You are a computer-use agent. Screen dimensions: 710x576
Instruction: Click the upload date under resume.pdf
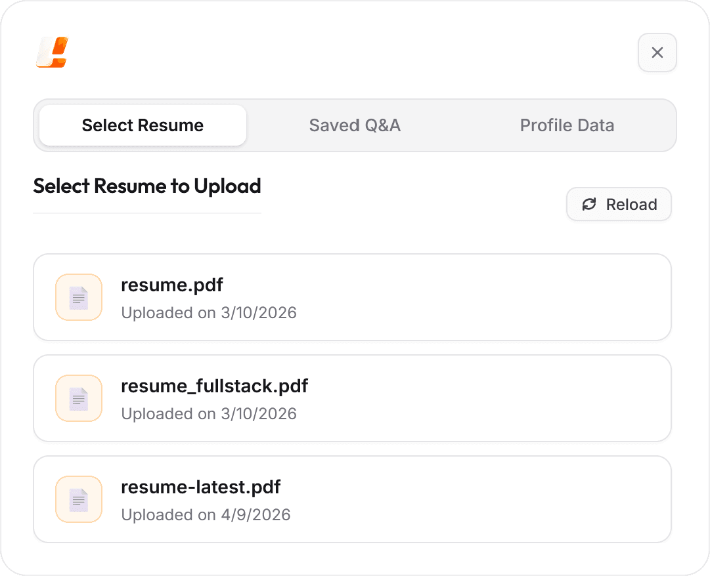click(x=209, y=312)
